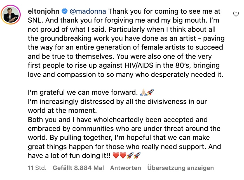Reply using the Antworten button
The image size is (244, 180).
pyautogui.click(x=126, y=168)
